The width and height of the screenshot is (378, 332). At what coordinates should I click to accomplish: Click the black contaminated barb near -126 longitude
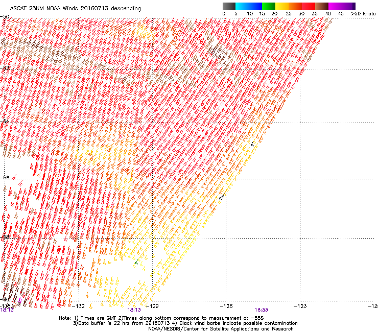coord(222,197)
